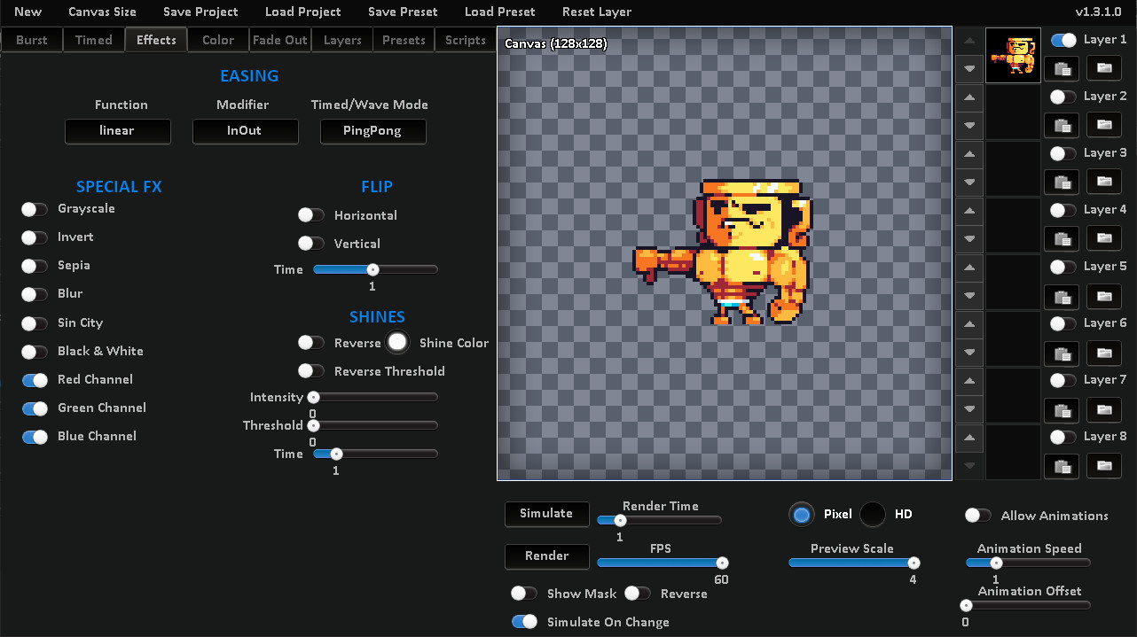
Task: Disable the Red Channel toggle
Action: tap(34, 379)
